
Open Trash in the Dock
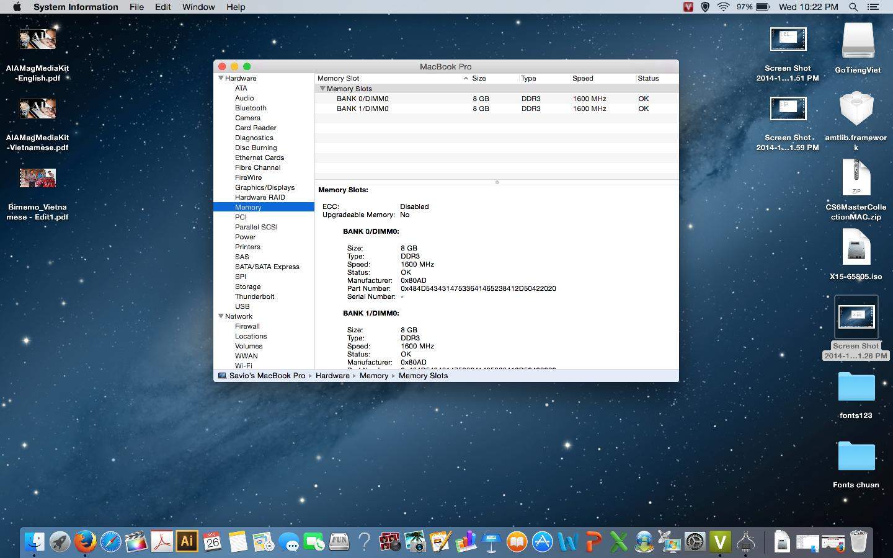point(858,542)
